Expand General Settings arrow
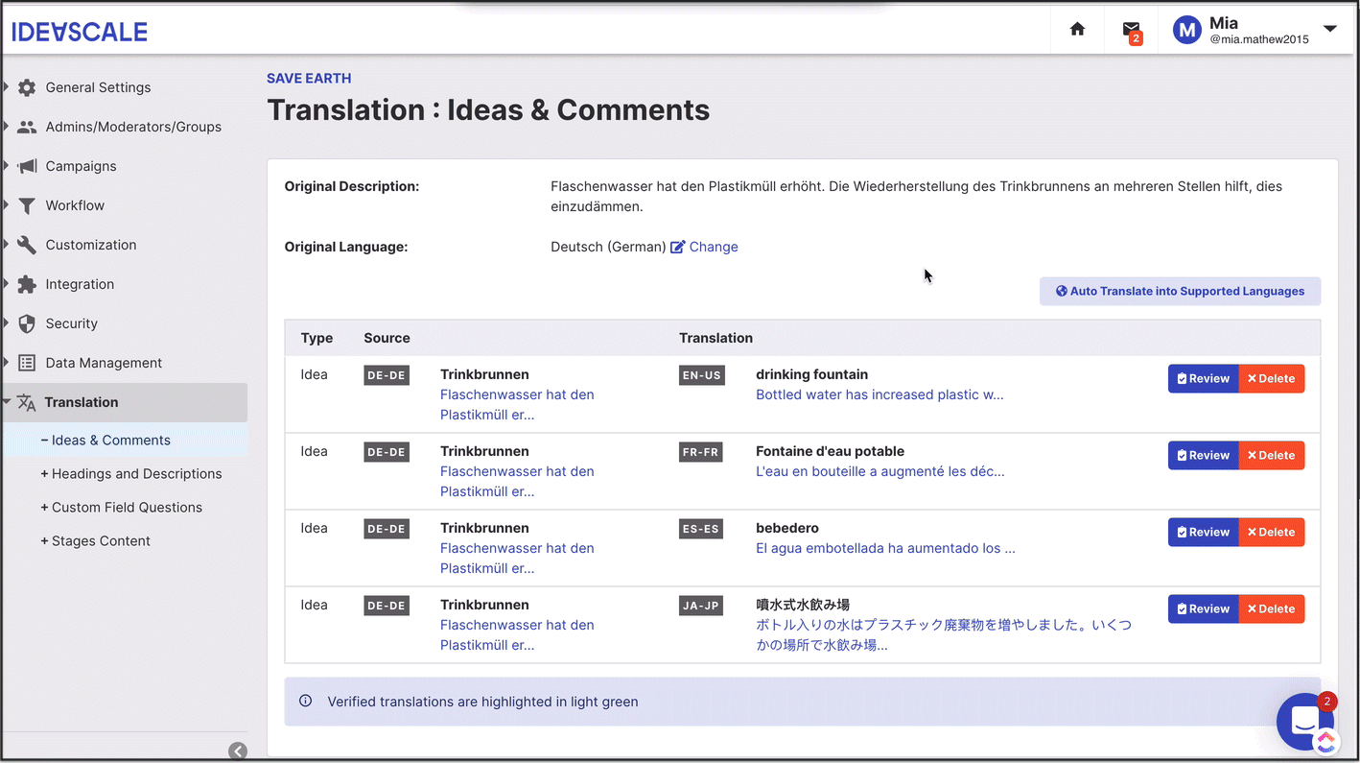Image resolution: width=1360 pixels, height=763 pixels. 6,87
